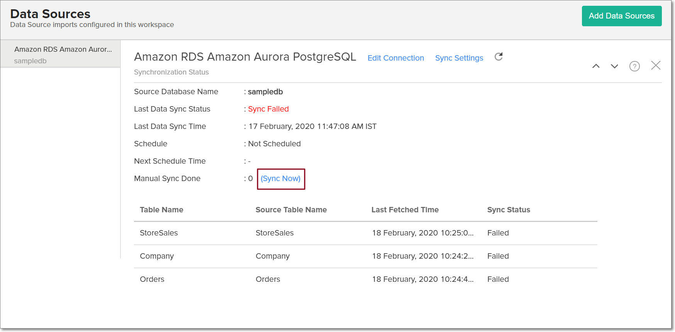Open the help question mark icon
Viewport: 675px width, 332px height.
click(634, 66)
